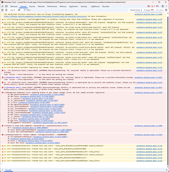Open stack link beside '_e._deliverQueue'
Image resolution: width=169 pixels, height=172 pixels.
coord(42,100)
